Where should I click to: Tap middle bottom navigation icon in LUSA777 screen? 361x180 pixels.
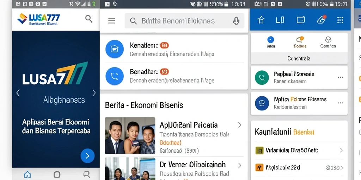click(57, 174)
